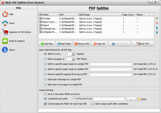
Task: Select Split by specific page range to single PDF
Action: pos(45,64)
